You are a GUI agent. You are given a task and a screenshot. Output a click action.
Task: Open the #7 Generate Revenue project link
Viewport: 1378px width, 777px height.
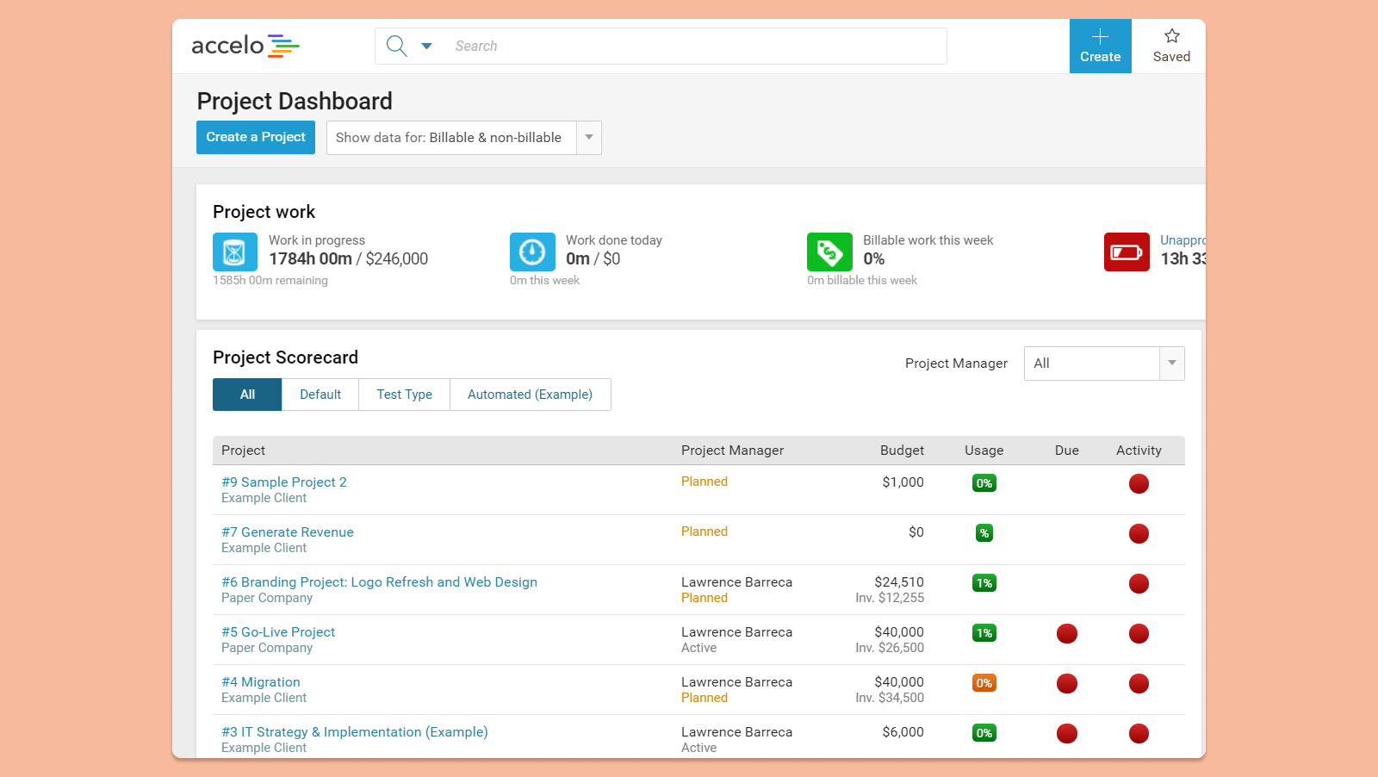pyautogui.click(x=288, y=531)
